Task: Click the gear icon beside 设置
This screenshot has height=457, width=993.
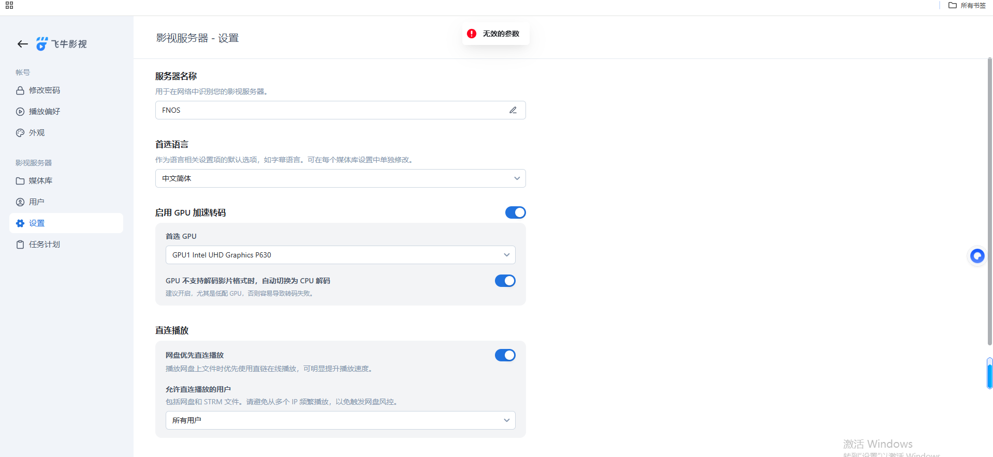Action: (x=20, y=223)
